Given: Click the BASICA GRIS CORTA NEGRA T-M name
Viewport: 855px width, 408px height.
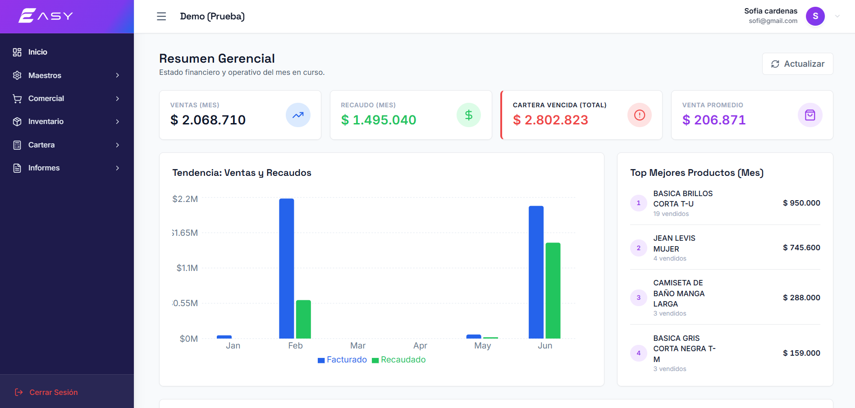Looking at the screenshot, I should point(685,349).
